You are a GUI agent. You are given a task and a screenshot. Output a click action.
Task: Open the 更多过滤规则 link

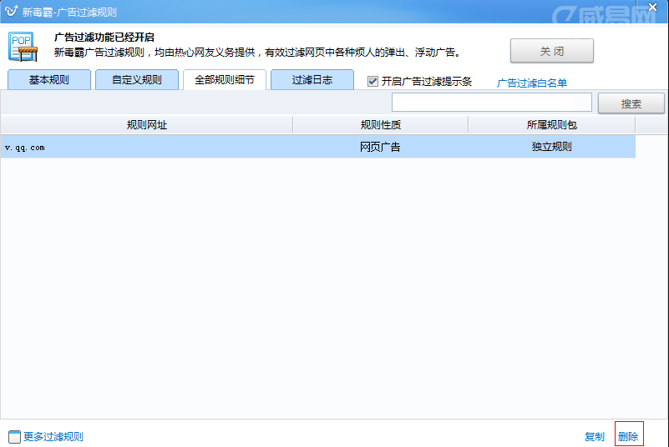(53, 437)
